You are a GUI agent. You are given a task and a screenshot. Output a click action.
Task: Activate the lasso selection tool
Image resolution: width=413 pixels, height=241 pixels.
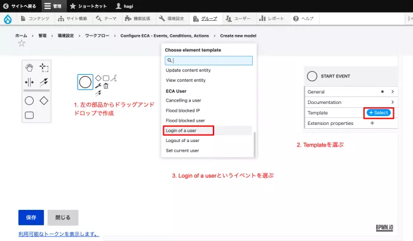(x=44, y=67)
